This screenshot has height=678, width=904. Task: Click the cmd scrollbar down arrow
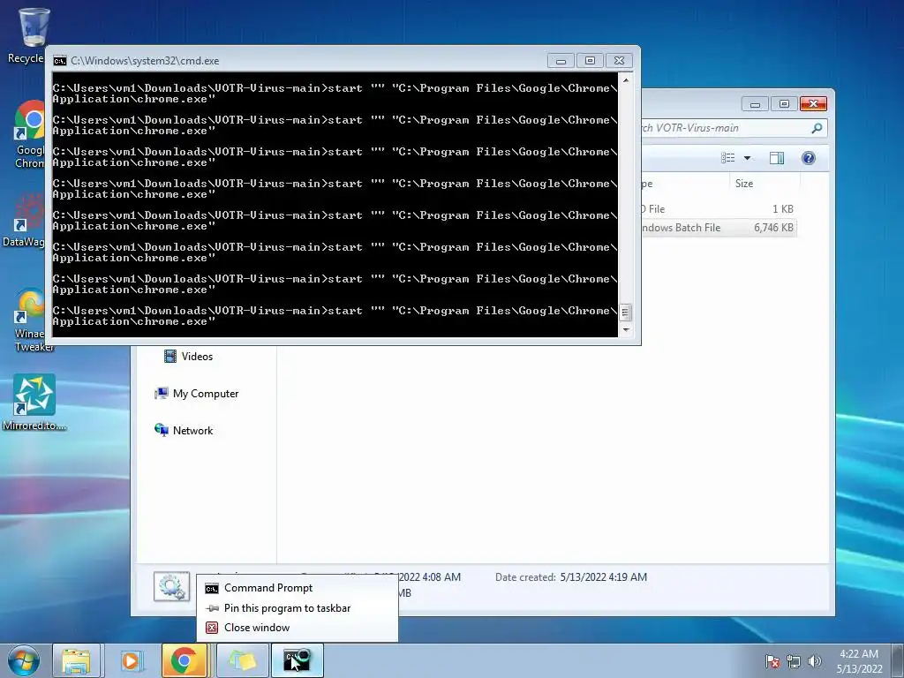point(626,330)
